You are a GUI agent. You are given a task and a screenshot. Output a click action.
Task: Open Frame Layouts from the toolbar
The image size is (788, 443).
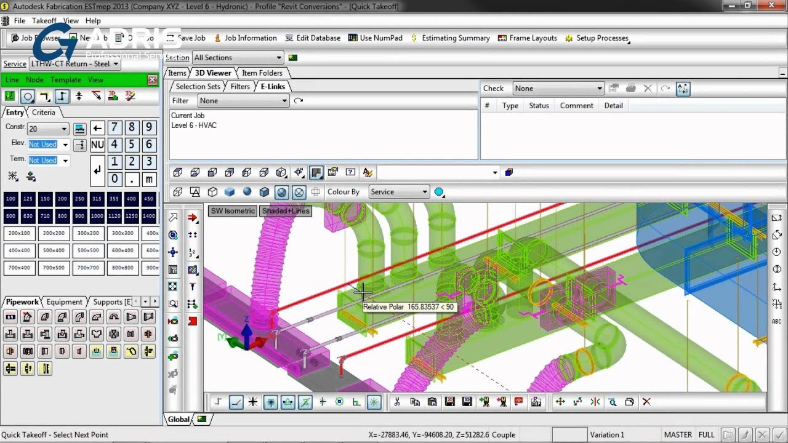527,38
